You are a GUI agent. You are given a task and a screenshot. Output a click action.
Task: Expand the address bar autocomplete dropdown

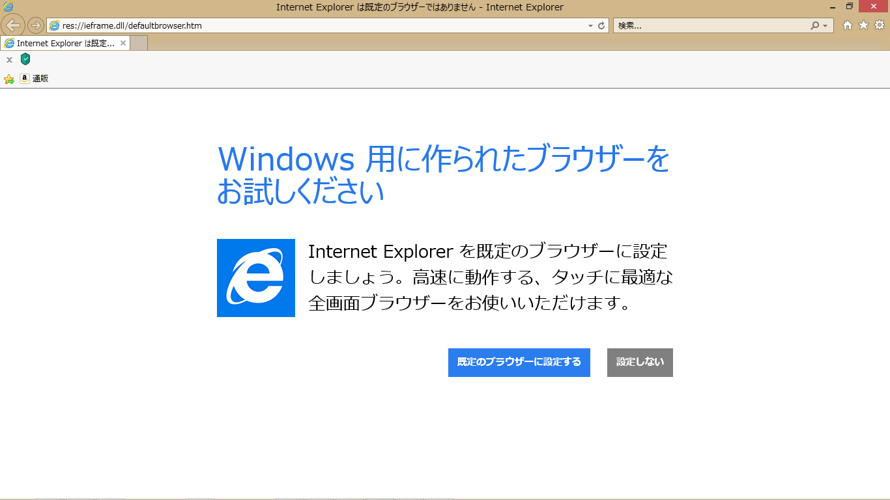pos(590,26)
